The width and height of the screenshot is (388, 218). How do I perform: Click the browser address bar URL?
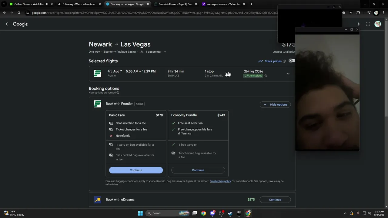point(155,13)
